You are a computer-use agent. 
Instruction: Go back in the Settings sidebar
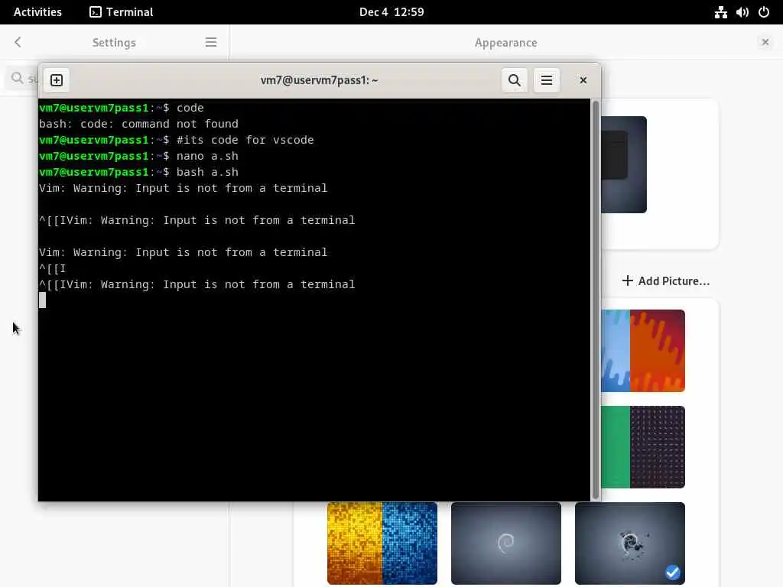pyautogui.click(x=18, y=42)
